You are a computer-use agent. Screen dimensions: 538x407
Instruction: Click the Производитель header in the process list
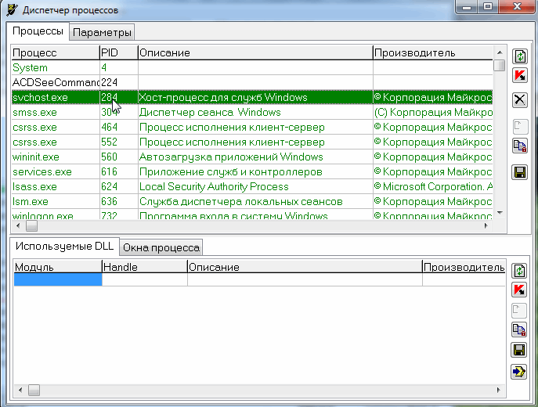click(433, 52)
